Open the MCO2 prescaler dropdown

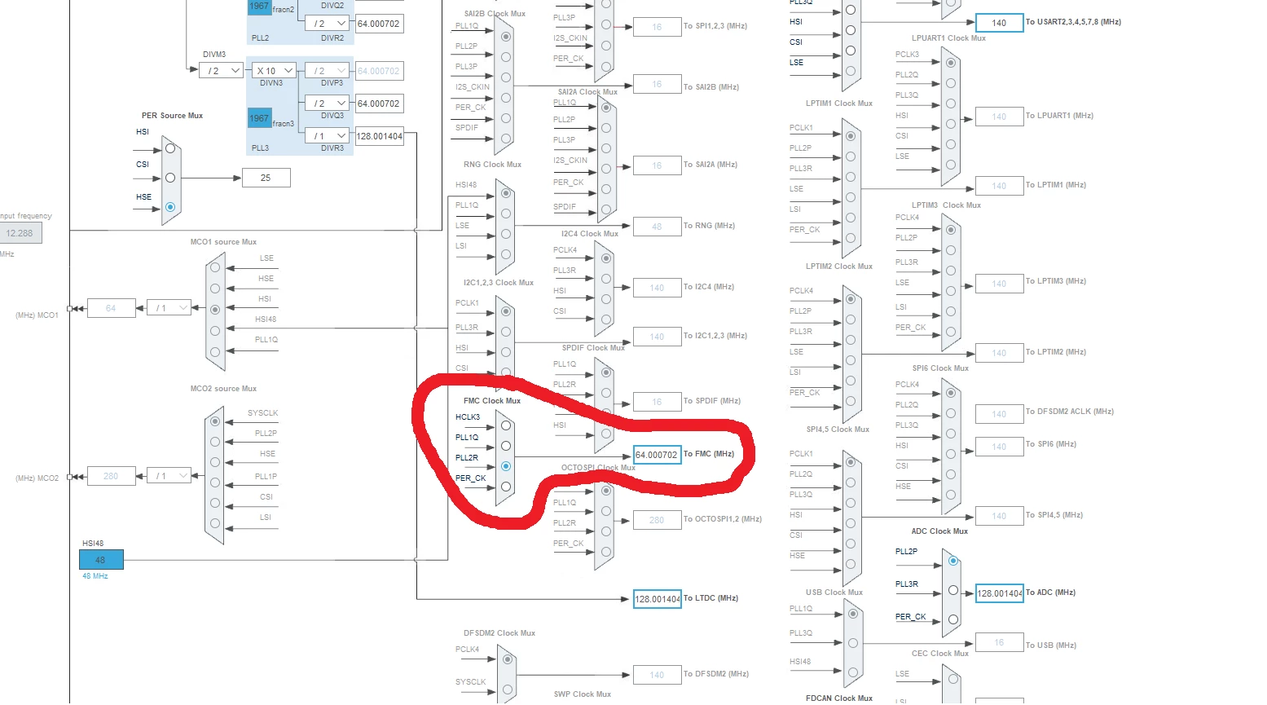pyautogui.click(x=169, y=476)
